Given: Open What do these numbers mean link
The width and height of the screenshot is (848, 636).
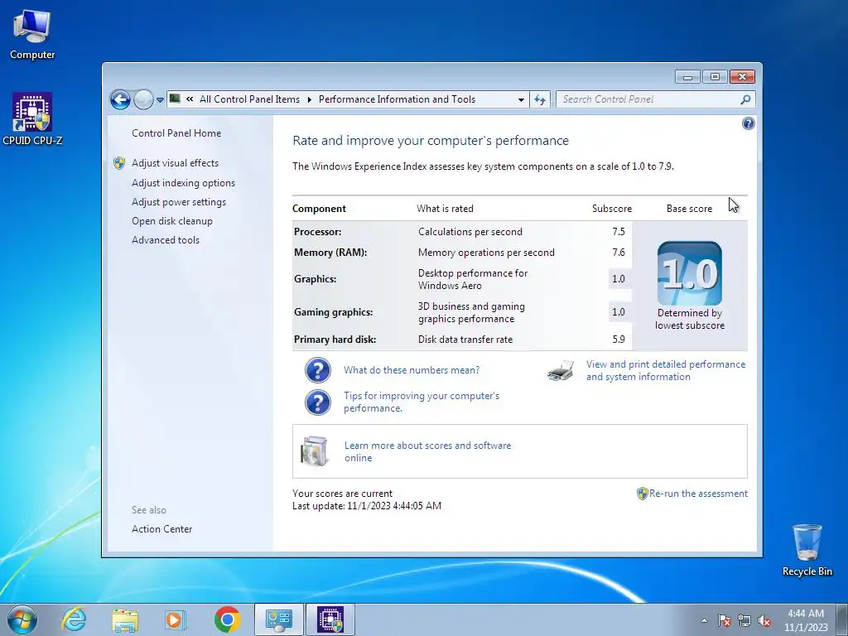Looking at the screenshot, I should pos(412,370).
